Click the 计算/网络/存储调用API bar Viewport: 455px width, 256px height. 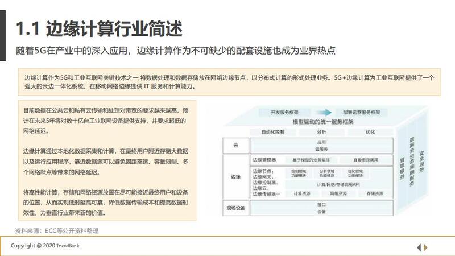(x=337, y=184)
